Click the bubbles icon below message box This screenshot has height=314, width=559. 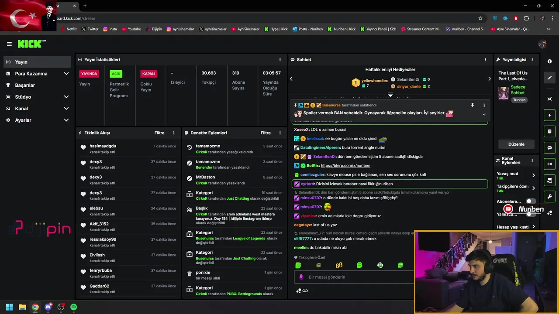coord(299,291)
